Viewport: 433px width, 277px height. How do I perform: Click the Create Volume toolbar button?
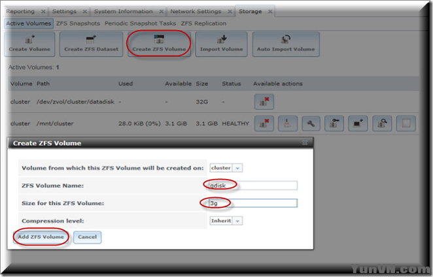tap(29, 44)
